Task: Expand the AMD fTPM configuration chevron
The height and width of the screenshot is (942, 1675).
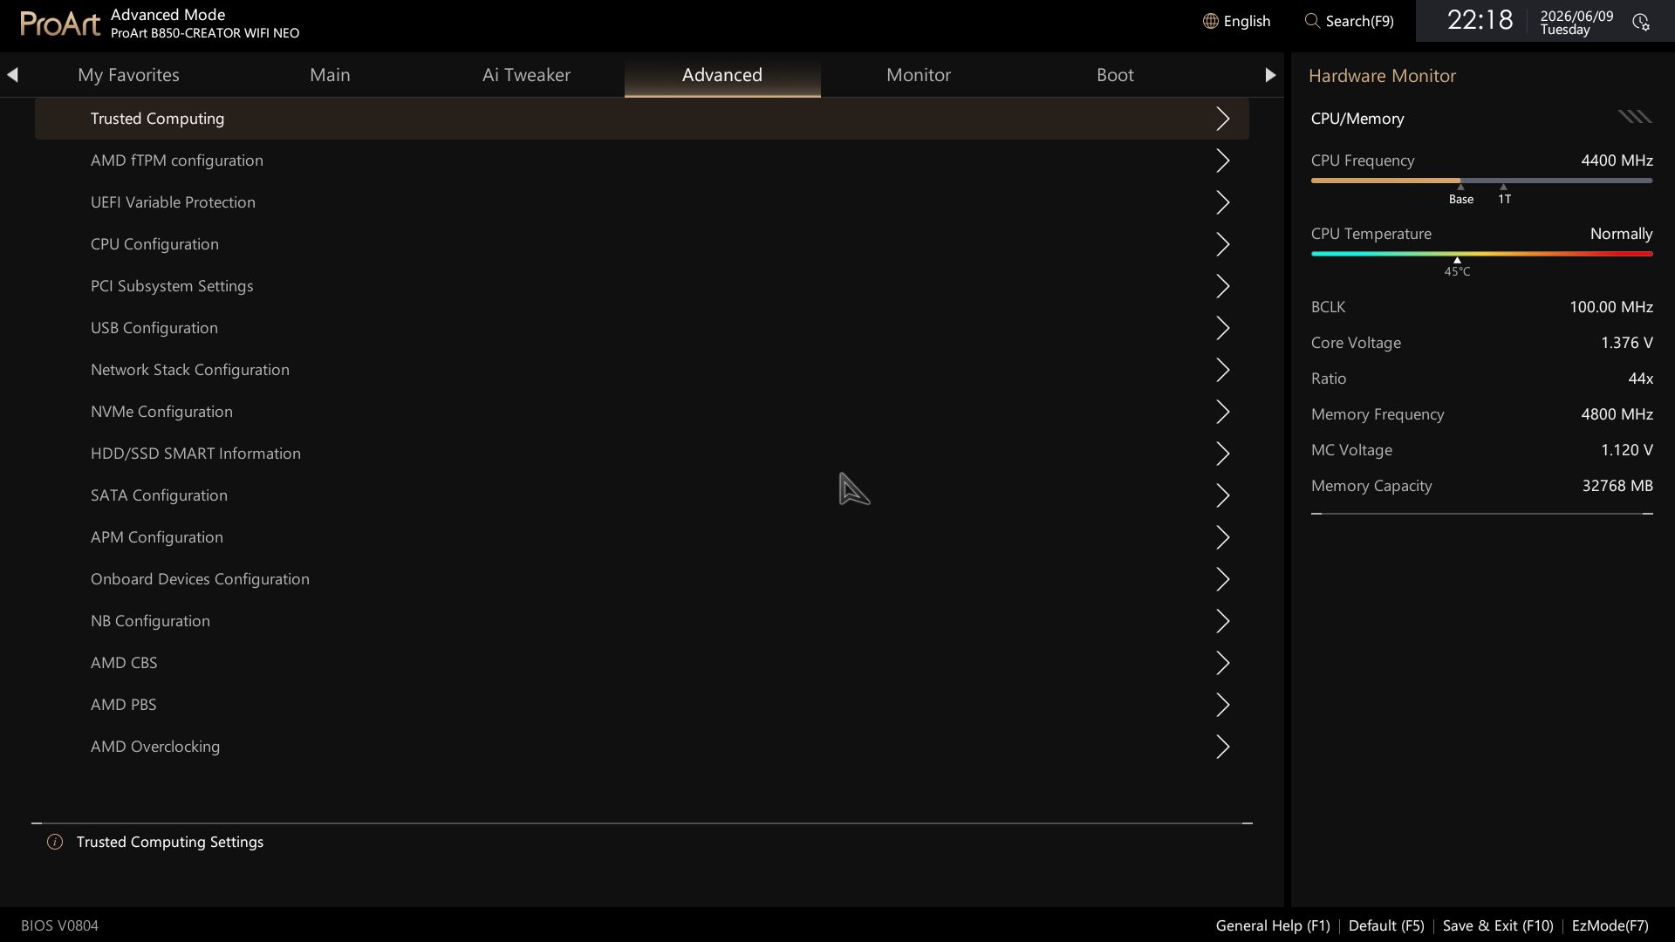Action: point(1223,160)
